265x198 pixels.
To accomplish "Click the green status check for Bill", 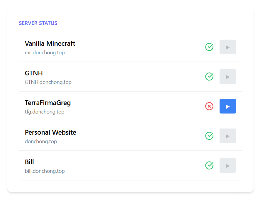I will [x=209, y=165].
